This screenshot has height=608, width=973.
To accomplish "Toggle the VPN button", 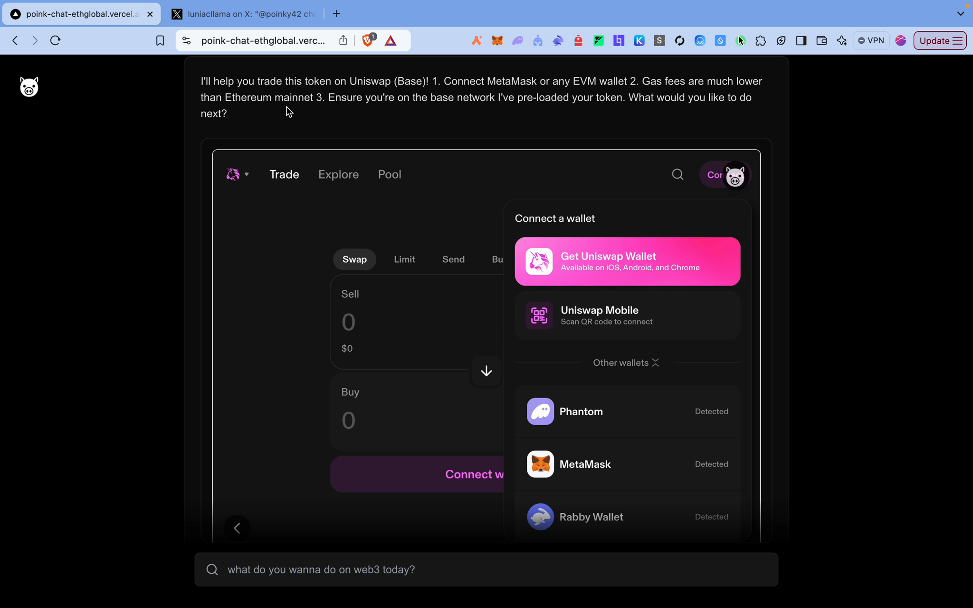I will coord(871,41).
